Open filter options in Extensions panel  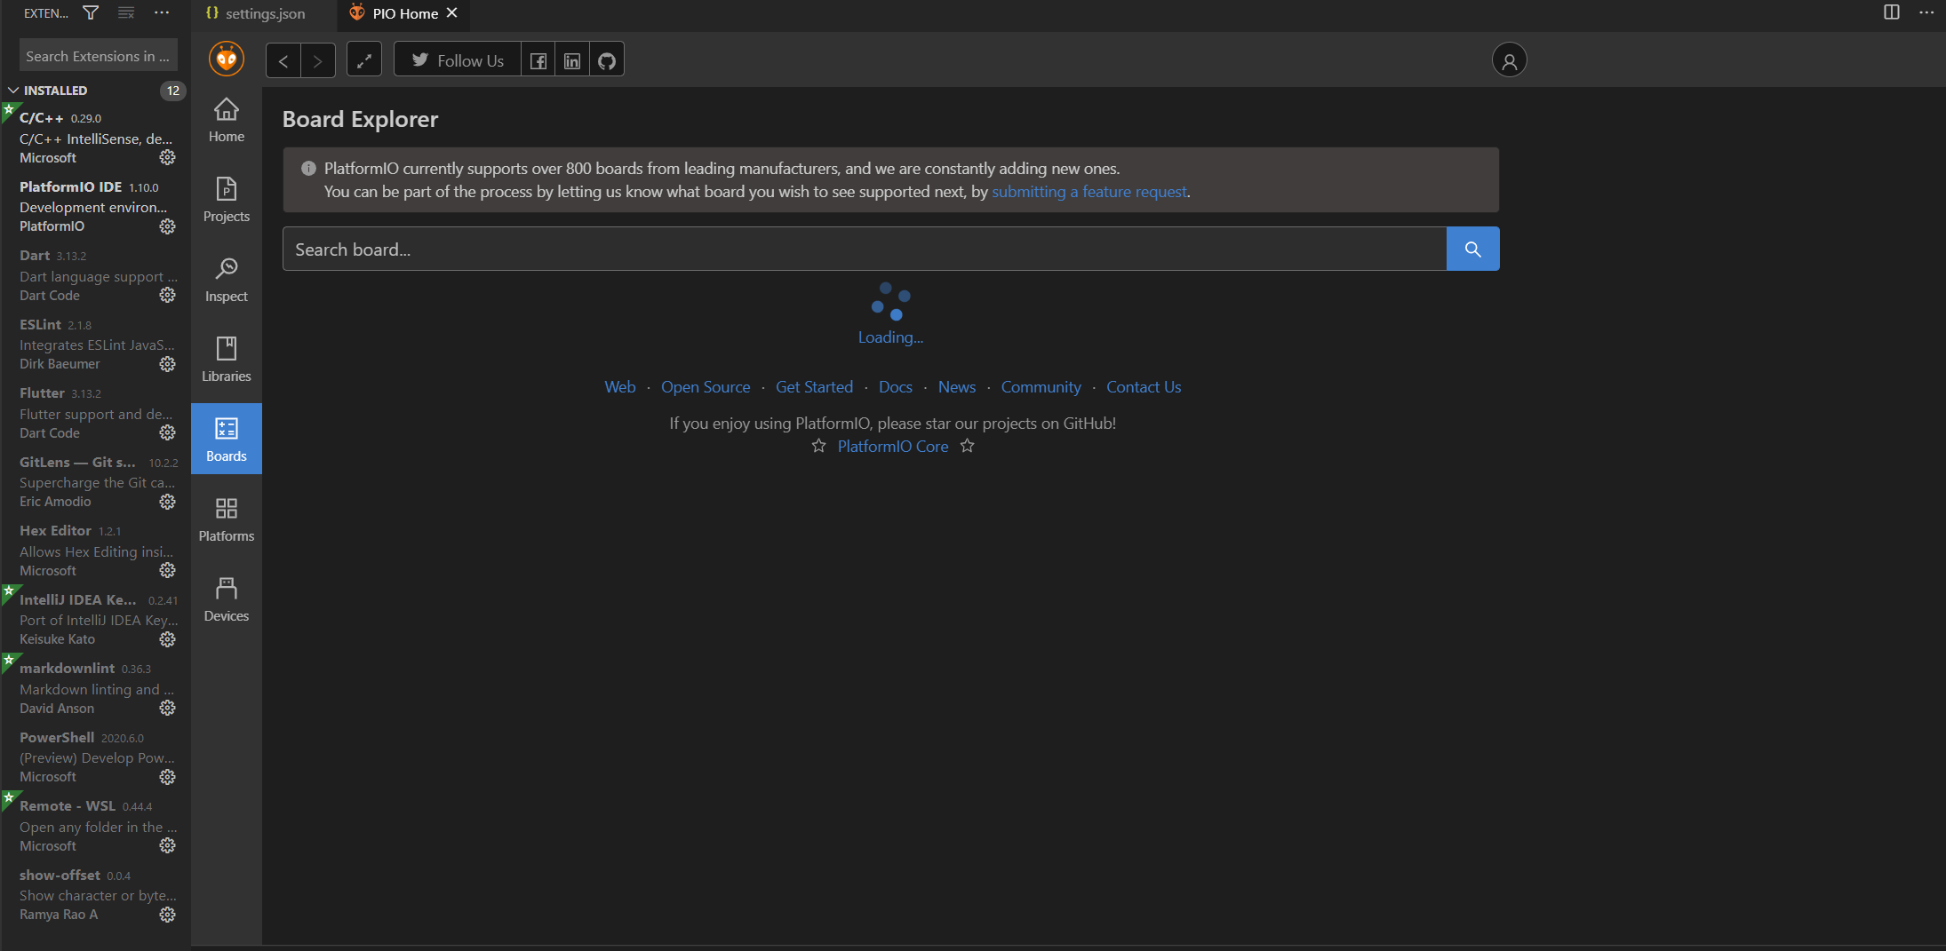pyautogui.click(x=91, y=12)
